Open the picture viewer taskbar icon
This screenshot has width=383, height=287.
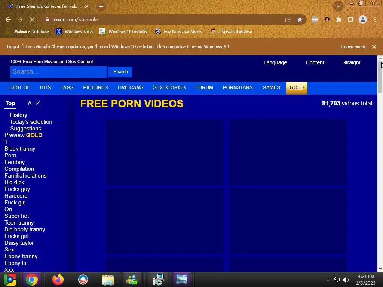[181, 280]
